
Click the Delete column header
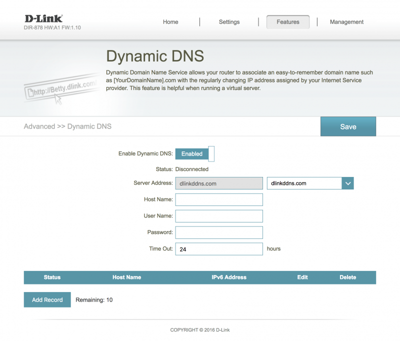click(x=347, y=277)
